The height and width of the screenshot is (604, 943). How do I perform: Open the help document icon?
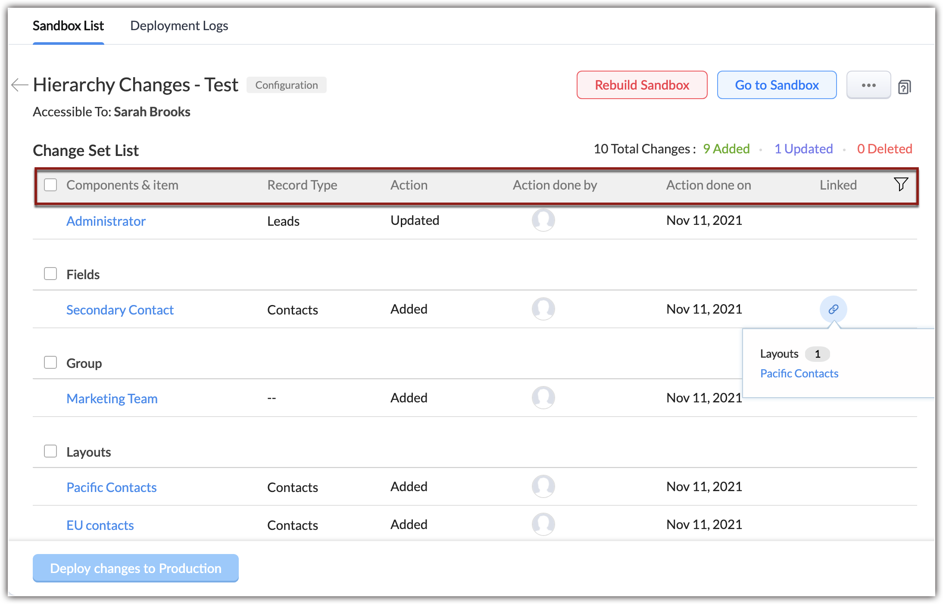905,87
